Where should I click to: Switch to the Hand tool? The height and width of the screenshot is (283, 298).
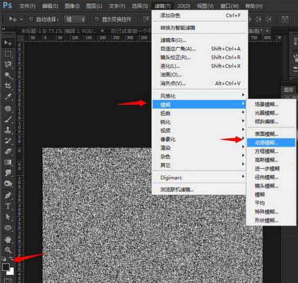click(x=8, y=239)
